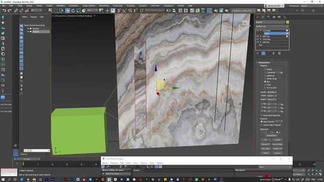This screenshot has width=324, height=182.
Task: Select the Unlink Selection tool
Action: [21, 11]
